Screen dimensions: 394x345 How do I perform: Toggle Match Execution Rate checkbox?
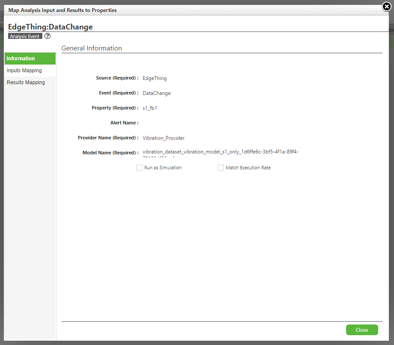pos(221,168)
